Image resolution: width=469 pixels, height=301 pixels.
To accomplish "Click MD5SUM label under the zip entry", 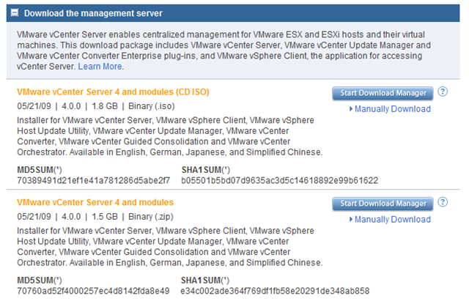I will point(37,280).
